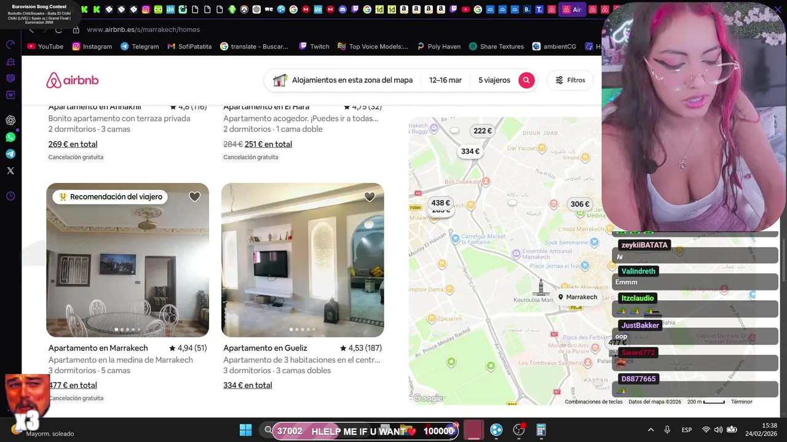Click the 334 € map price marker
The image size is (787, 442).
click(x=470, y=152)
